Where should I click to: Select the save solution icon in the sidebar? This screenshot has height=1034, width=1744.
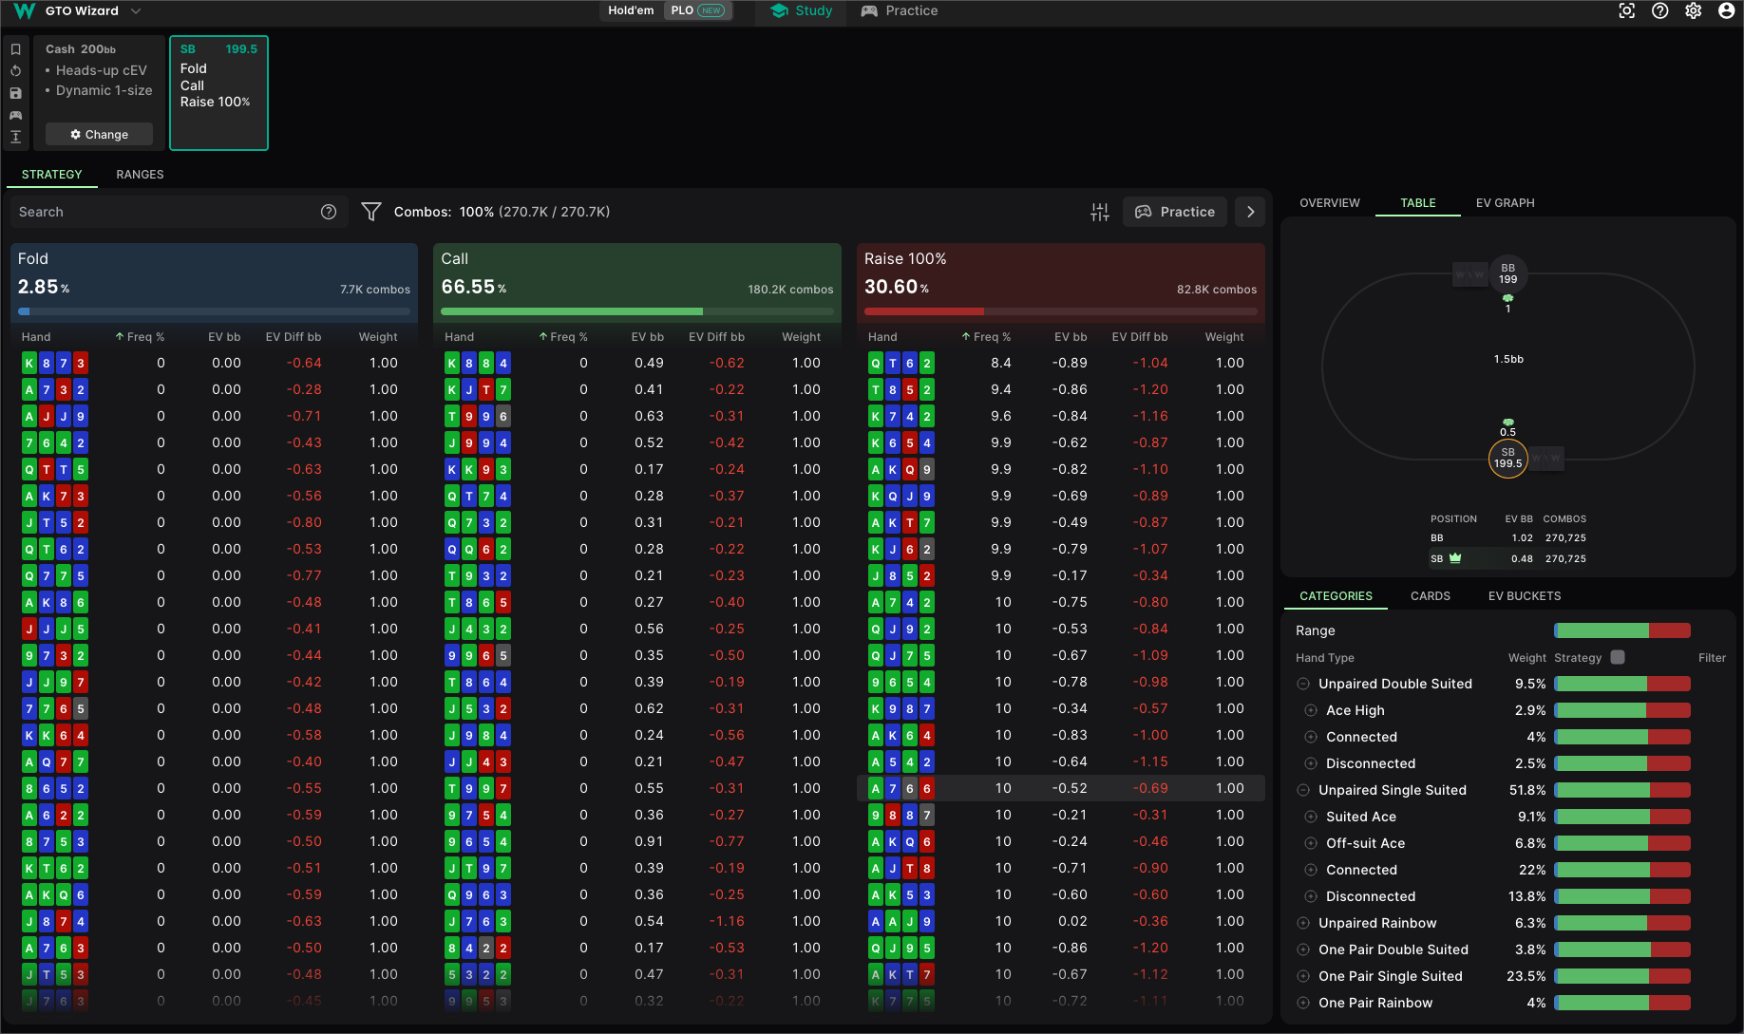(x=16, y=92)
